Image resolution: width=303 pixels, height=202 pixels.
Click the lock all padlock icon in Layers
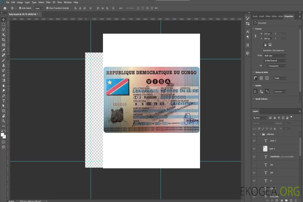[275, 128]
